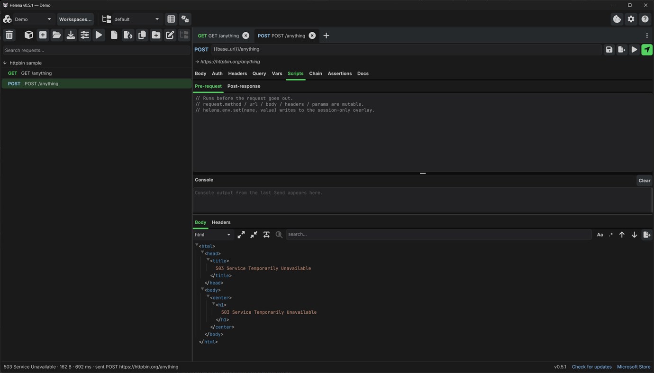Click the save response to file icon
The width and height of the screenshot is (654, 373).
(x=647, y=235)
